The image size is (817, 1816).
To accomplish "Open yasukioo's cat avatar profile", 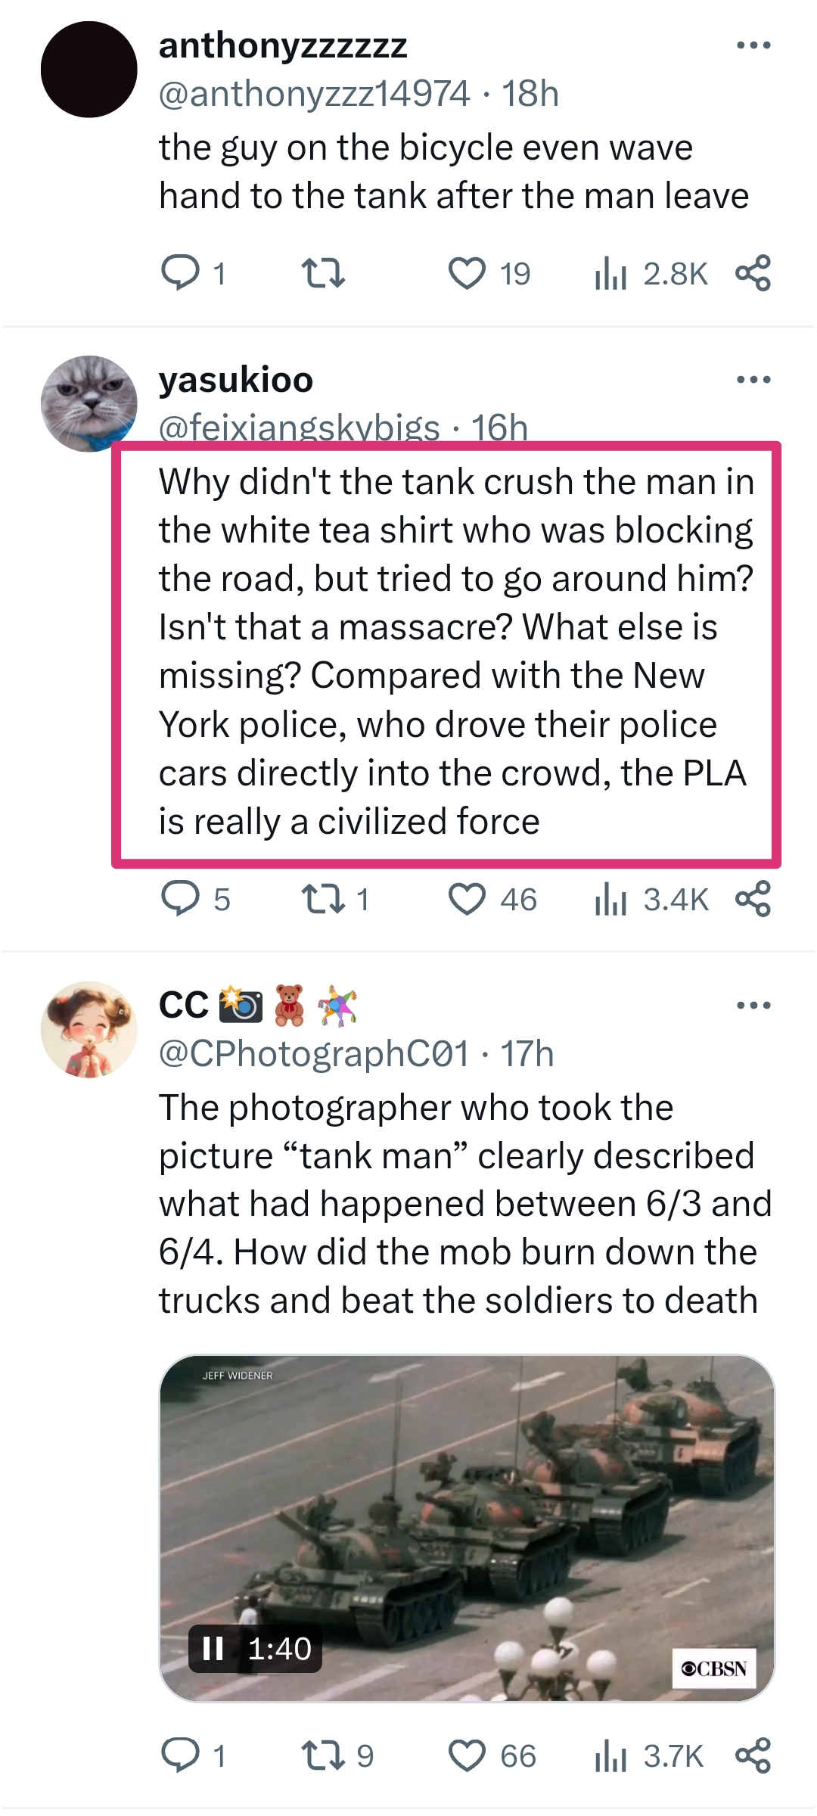I will tap(89, 403).
